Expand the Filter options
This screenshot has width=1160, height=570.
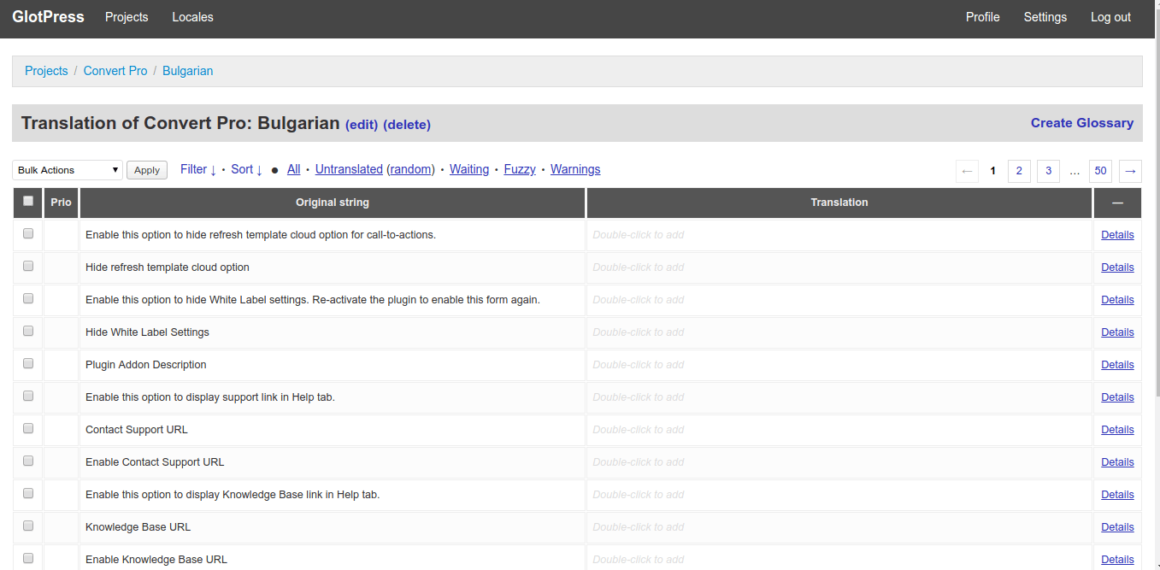198,169
